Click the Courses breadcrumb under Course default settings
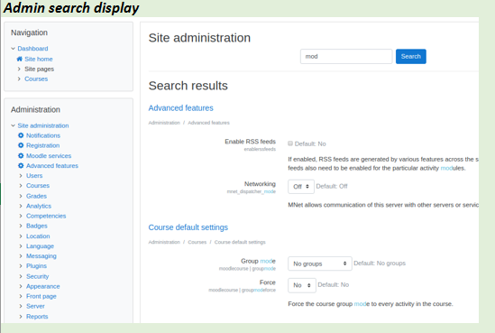 click(x=197, y=242)
